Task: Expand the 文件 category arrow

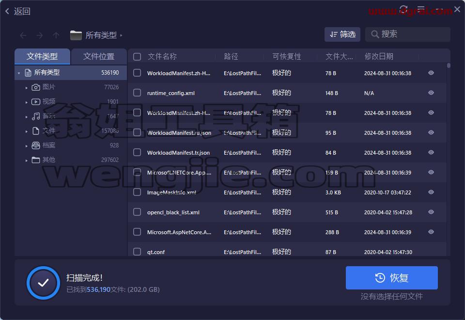Action: click(26, 131)
